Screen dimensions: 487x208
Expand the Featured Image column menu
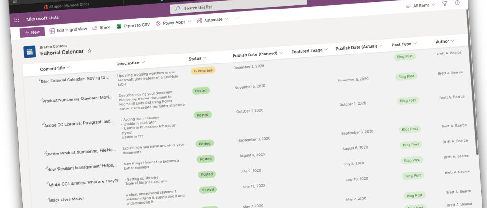coord(326,50)
